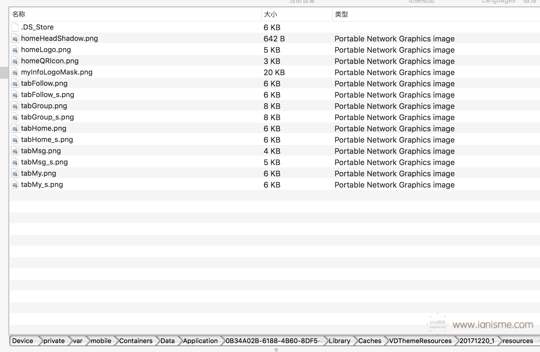
Task: Go to var in the path bar
Action: 78,341
